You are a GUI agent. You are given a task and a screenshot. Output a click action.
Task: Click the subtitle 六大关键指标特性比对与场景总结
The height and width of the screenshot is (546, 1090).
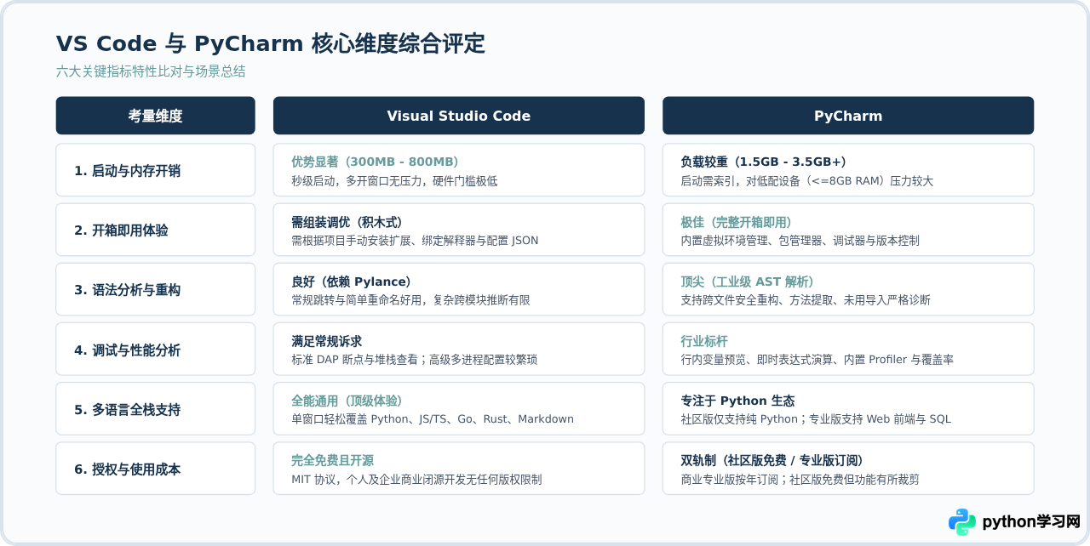click(x=151, y=71)
